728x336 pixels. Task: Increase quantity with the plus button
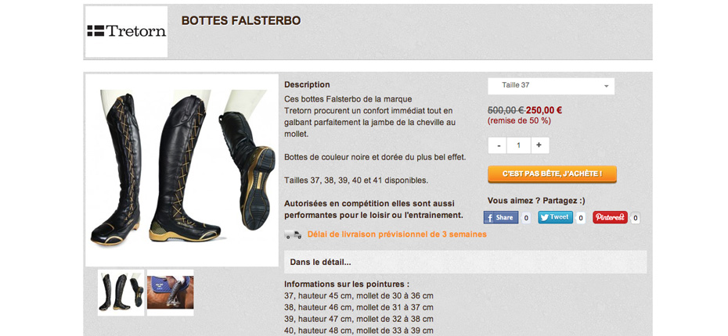coord(539,145)
